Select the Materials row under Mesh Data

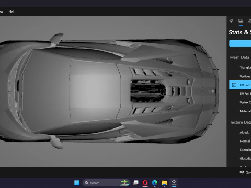[x=240, y=111]
